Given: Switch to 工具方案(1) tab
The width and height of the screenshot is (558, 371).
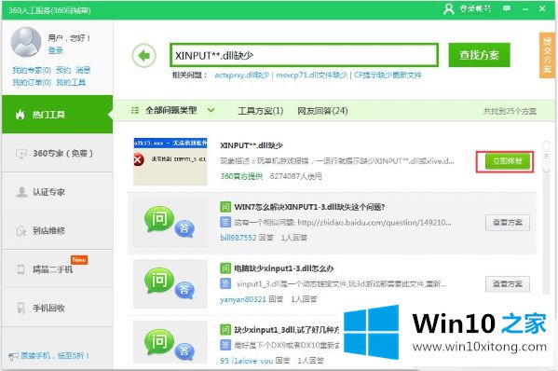Looking at the screenshot, I should coord(261,111).
